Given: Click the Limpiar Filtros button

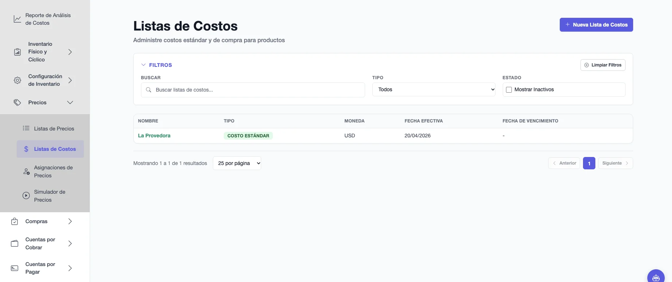Looking at the screenshot, I should (x=603, y=65).
